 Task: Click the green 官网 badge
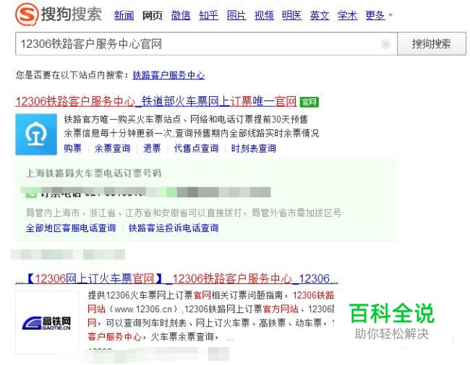click(309, 102)
